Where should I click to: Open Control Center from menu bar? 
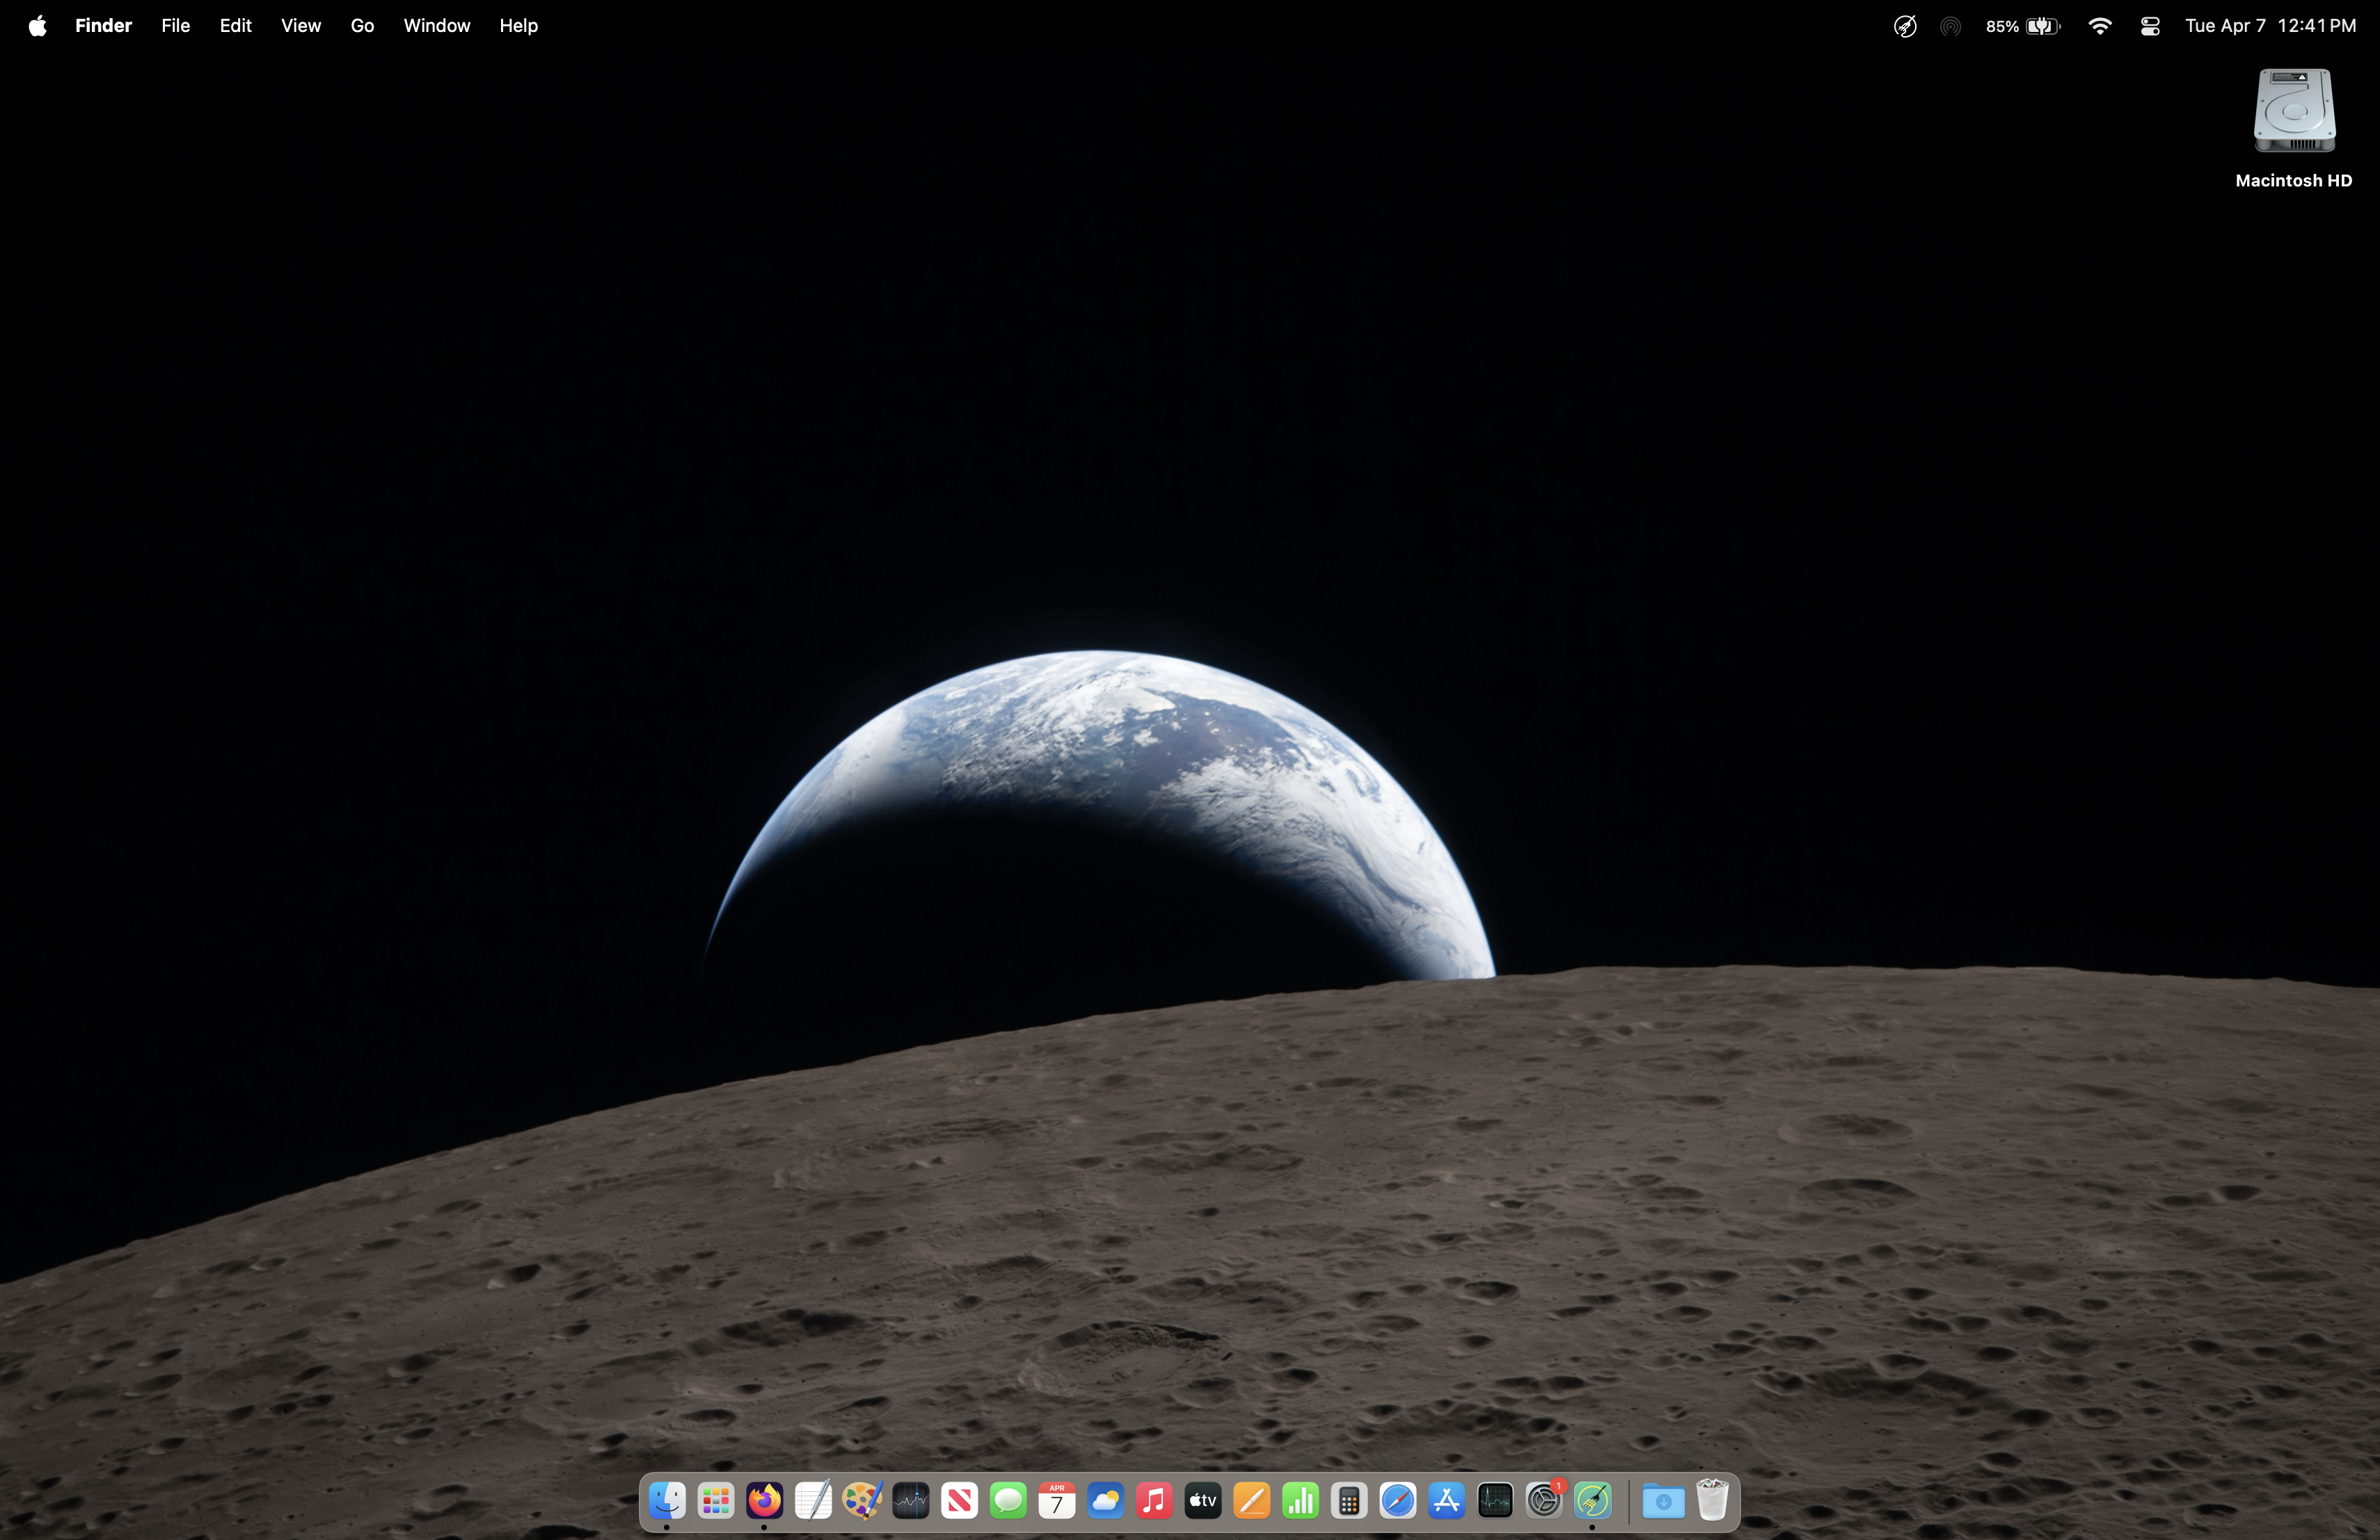[x=2150, y=26]
